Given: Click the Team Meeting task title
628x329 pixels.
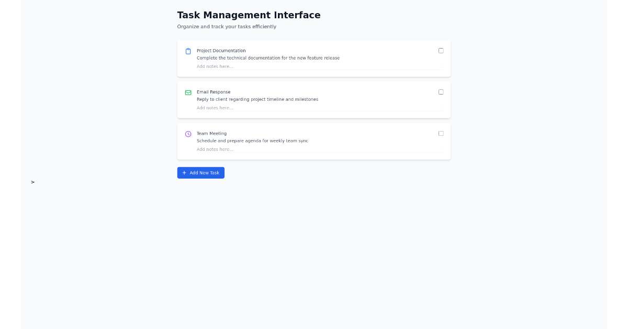Looking at the screenshot, I should 211,133.
